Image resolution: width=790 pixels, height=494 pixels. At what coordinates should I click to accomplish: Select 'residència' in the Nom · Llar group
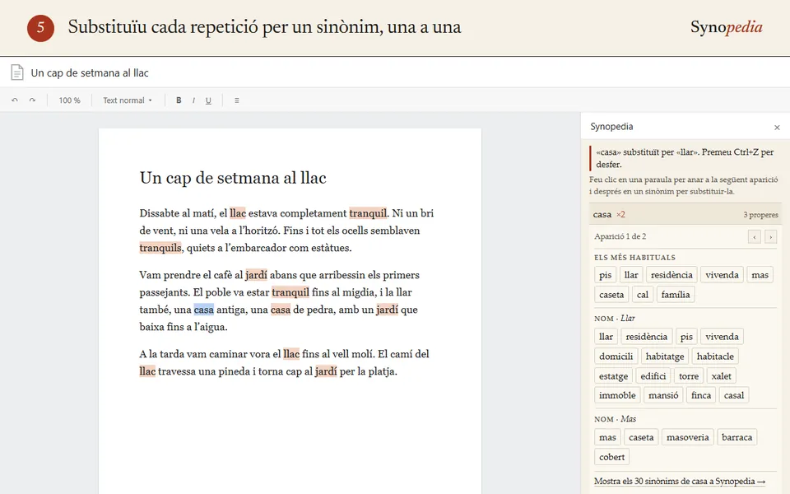pos(647,336)
